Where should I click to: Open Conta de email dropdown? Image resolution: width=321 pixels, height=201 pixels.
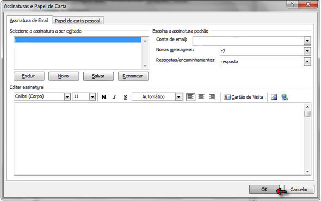click(x=307, y=41)
